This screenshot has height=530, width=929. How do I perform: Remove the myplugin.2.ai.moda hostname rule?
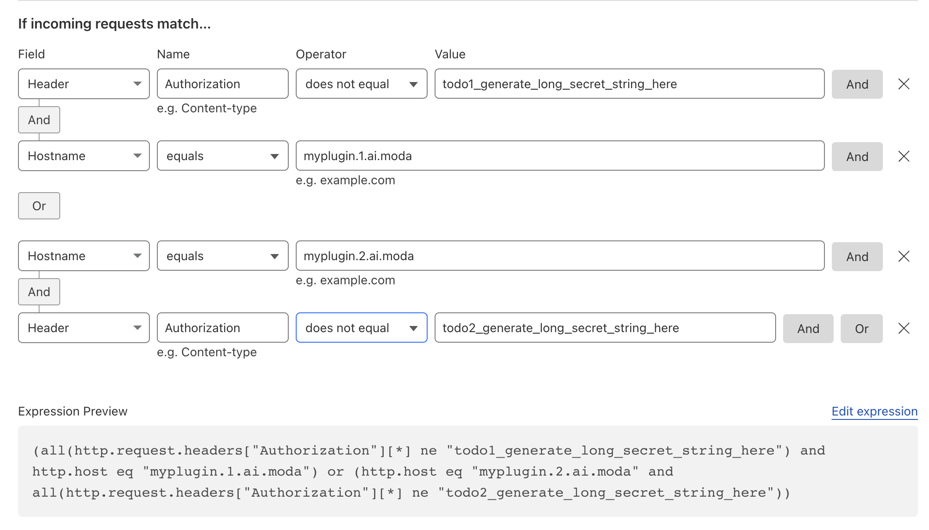click(904, 256)
